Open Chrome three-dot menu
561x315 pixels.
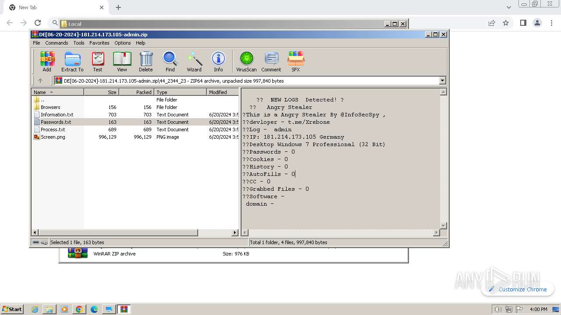click(x=551, y=23)
